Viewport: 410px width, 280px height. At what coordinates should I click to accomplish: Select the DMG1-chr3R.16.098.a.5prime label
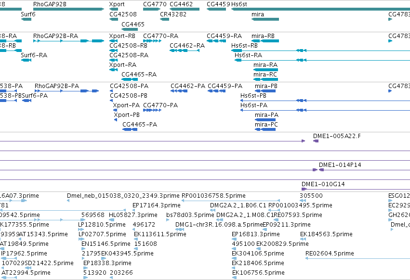pyautogui.click(x=219, y=225)
